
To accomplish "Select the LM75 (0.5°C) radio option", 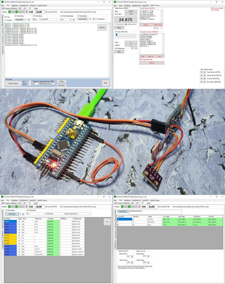I will point(116,24).
